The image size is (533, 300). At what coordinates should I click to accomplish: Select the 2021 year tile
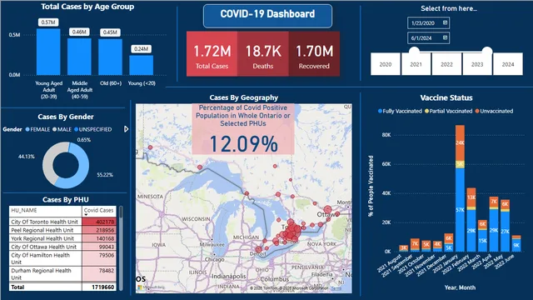point(416,64)
